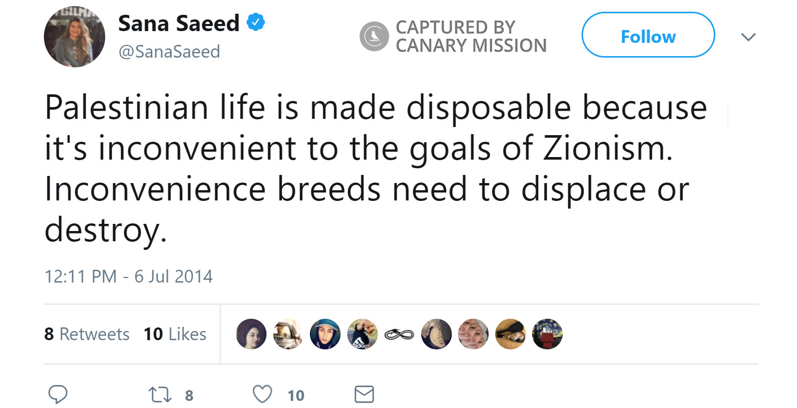The height and width of the screenshot is (408, 797).
Task: Open Sana Saeed's profile name link
Action: pyautogui.click(x=179, y=23)
